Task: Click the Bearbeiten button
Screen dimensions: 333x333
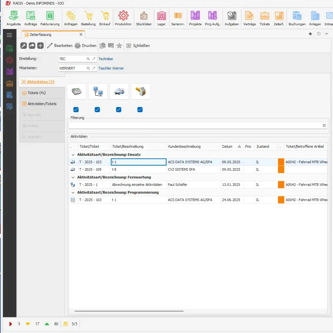Action: coord(60,46)
